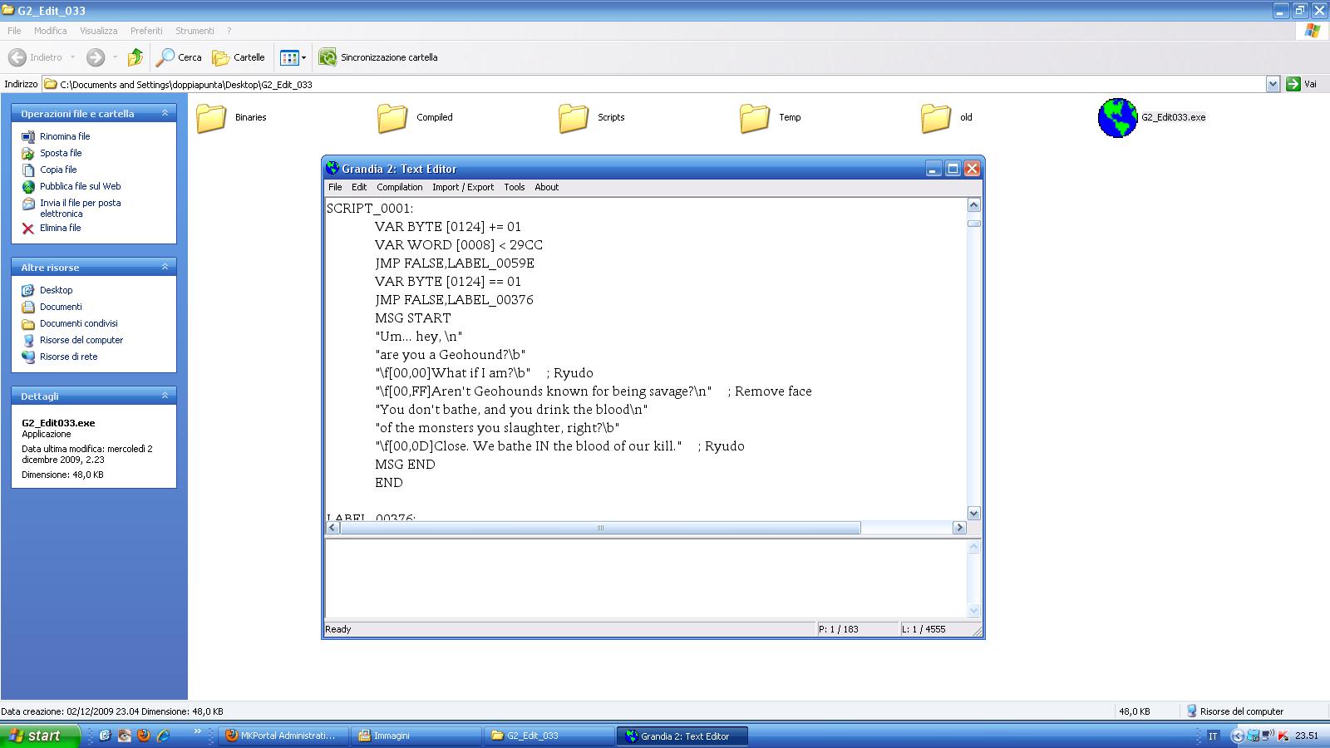Open the Compilation menu

tap(399, 187)
